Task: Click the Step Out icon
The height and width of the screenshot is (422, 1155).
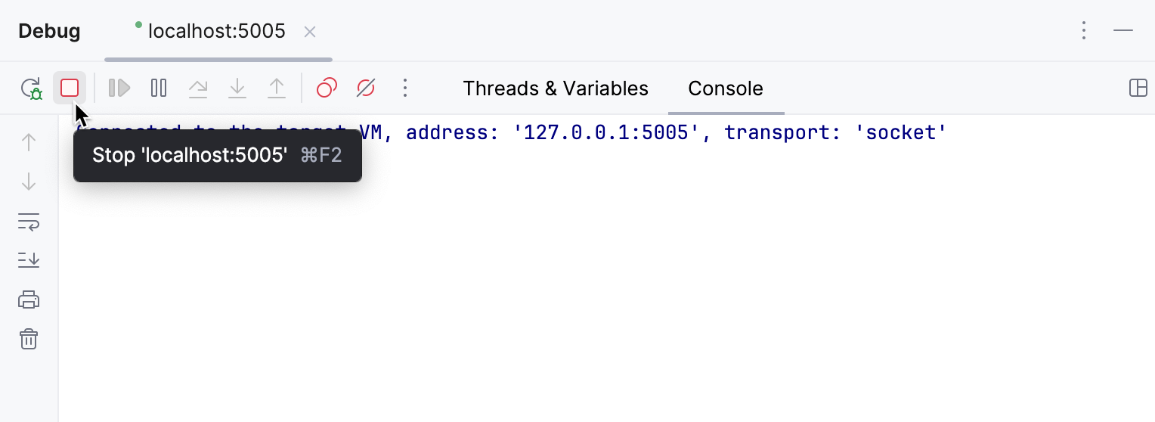Action: coord(277,88)
